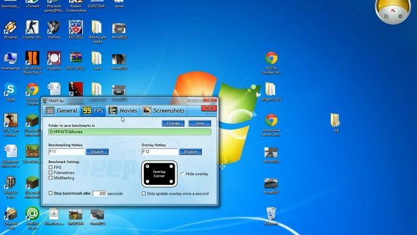Screen dimensions: 417x235
Task: Open the Screenshots tab in Fraps
Action: pos(164,110)
